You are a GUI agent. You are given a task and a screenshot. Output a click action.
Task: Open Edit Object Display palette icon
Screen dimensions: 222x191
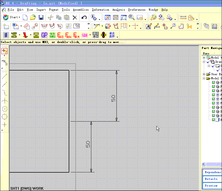pos(153,17)
